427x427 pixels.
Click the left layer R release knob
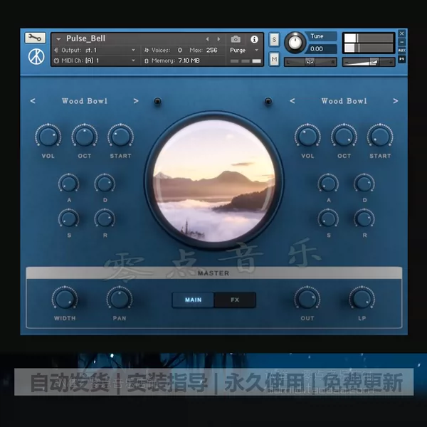click(105, 218)
